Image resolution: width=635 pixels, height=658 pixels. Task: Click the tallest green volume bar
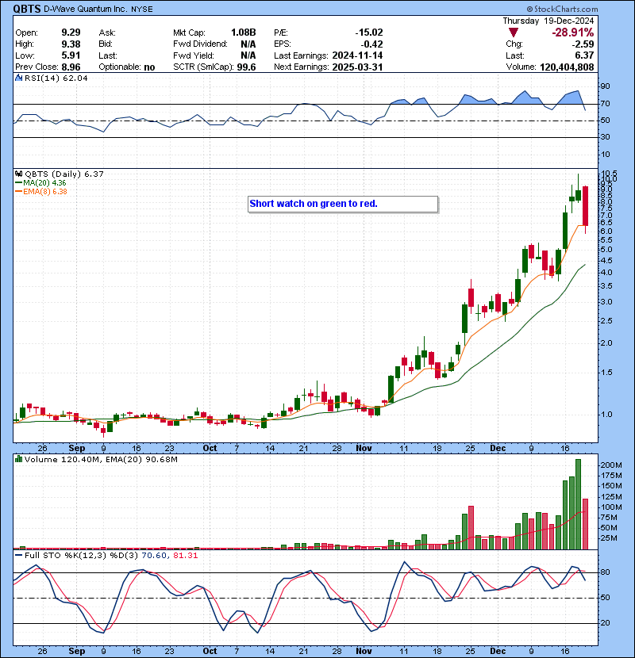coord(579,504)
